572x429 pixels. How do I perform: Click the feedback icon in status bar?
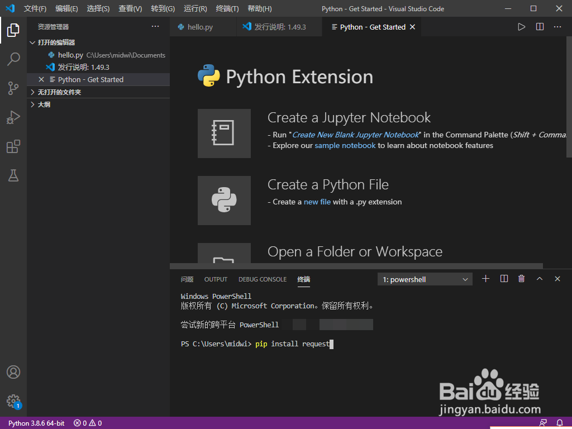click(x=543, y=423)
